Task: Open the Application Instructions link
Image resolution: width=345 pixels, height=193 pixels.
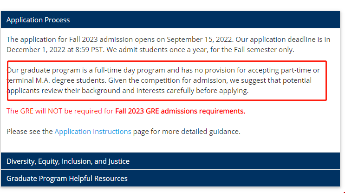Action: [x=93, y=132]
